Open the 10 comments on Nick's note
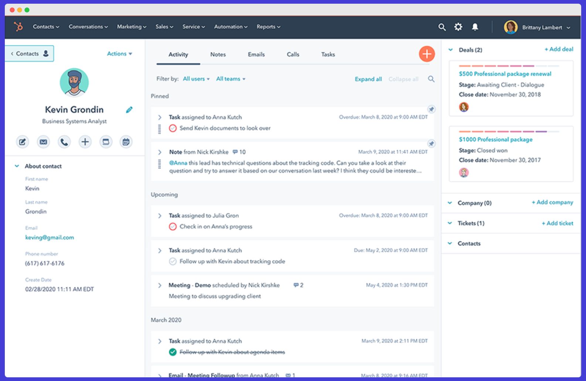 click(x=239, y=152)
